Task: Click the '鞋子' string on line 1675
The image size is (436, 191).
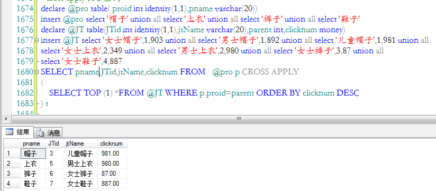Action: 349,20
